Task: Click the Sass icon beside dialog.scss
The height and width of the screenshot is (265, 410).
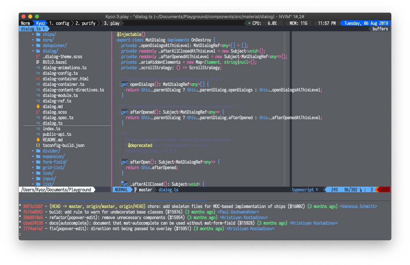Action: pos(38,112)
